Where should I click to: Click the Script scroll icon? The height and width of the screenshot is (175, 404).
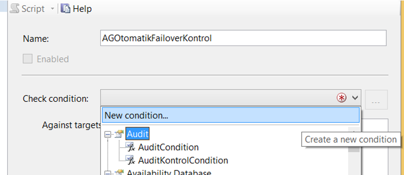pyautogui.click(x=14, y=9)
